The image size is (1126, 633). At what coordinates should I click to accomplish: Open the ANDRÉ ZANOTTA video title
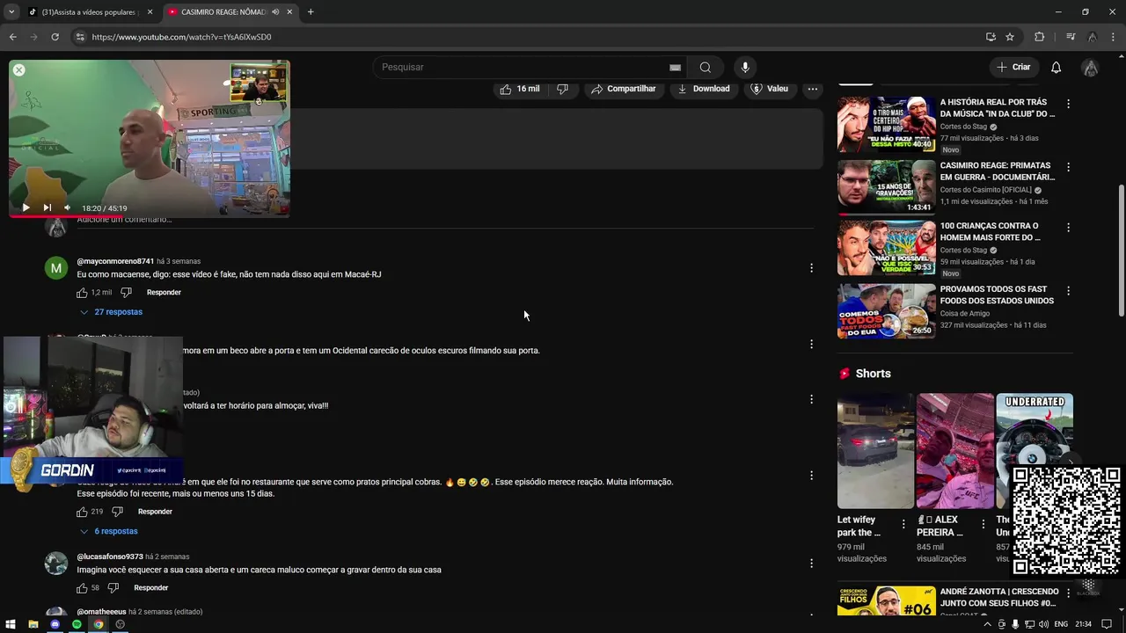(x=998, y=598)
